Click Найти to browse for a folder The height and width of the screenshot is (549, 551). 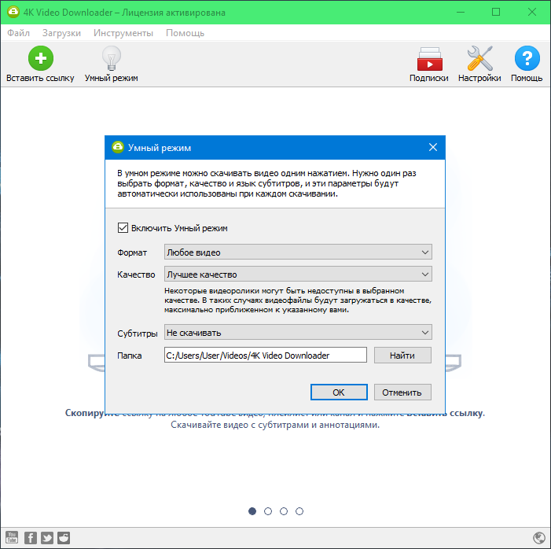(x=402, y=356)
